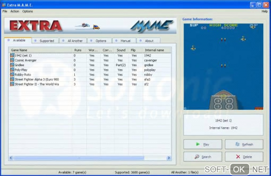
Task: Click internal name robby
Action: coord(148,75)
